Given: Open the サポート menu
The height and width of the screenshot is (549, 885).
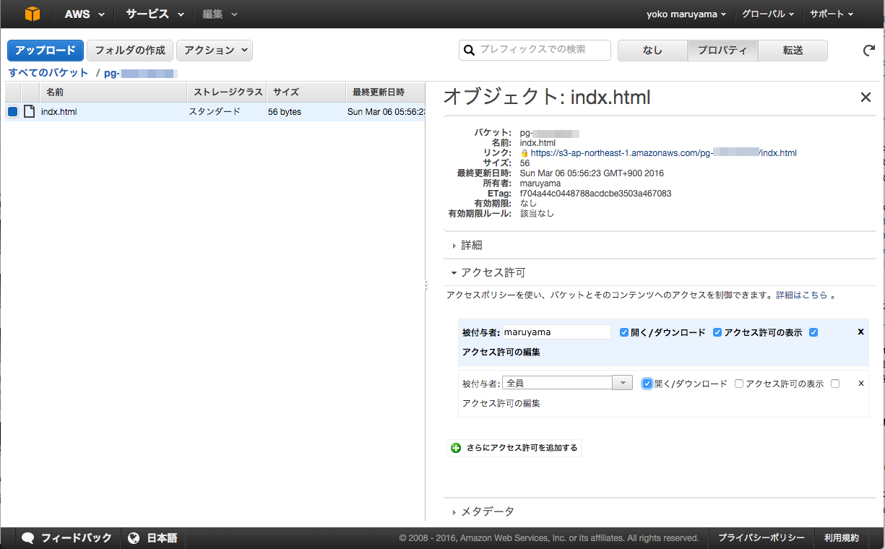Looking at the screenshot, I should pyautogui.click(x=832, y=14).
